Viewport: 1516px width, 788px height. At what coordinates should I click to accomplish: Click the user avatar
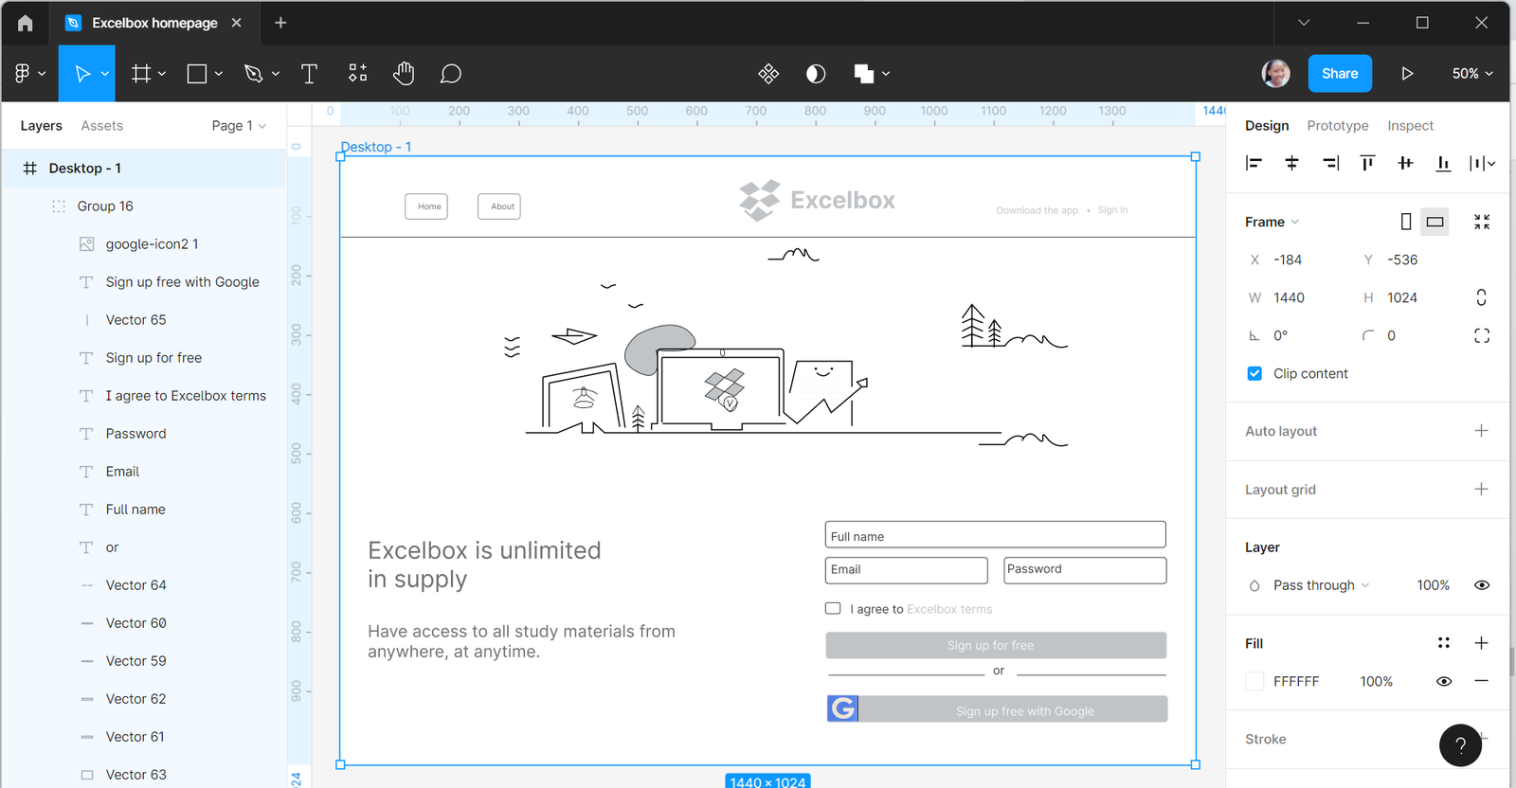click(x=1275, y=73)
